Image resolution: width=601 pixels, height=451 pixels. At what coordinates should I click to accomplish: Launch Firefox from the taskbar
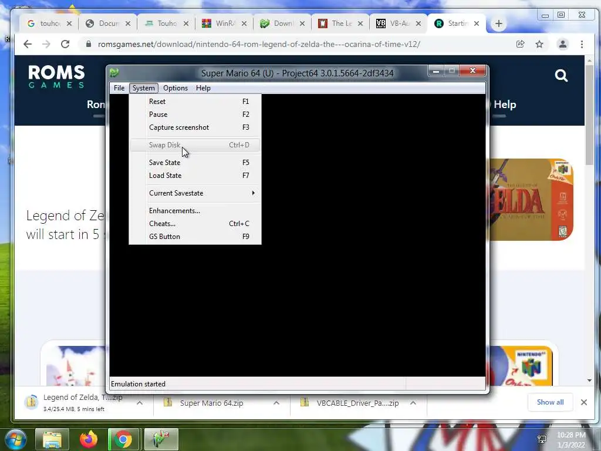[89, 439]
